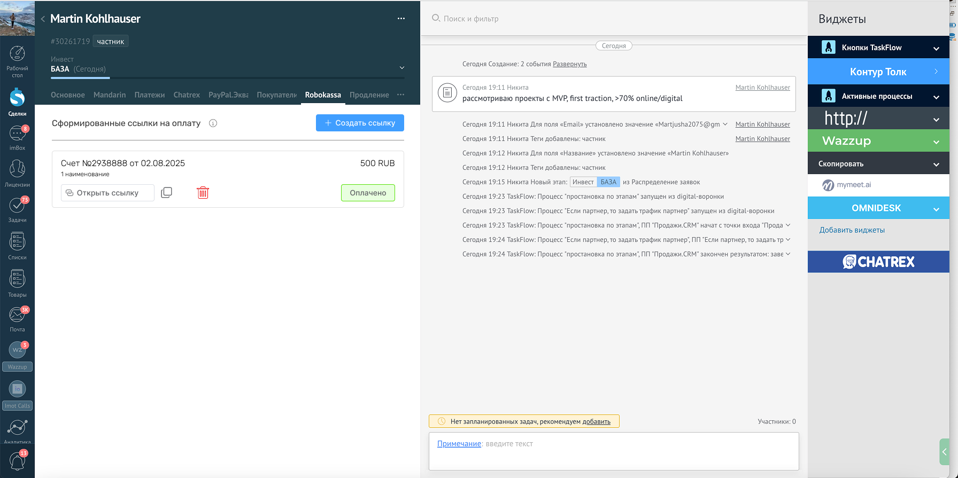Go back using arrow beside Martin Kohlhauser
Image resolution: width=958 pixels, height=478 pixels.
point(43,19)
